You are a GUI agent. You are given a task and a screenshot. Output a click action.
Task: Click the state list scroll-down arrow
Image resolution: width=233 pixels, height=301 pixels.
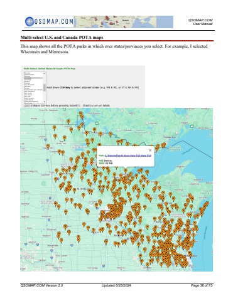point(45,102)
